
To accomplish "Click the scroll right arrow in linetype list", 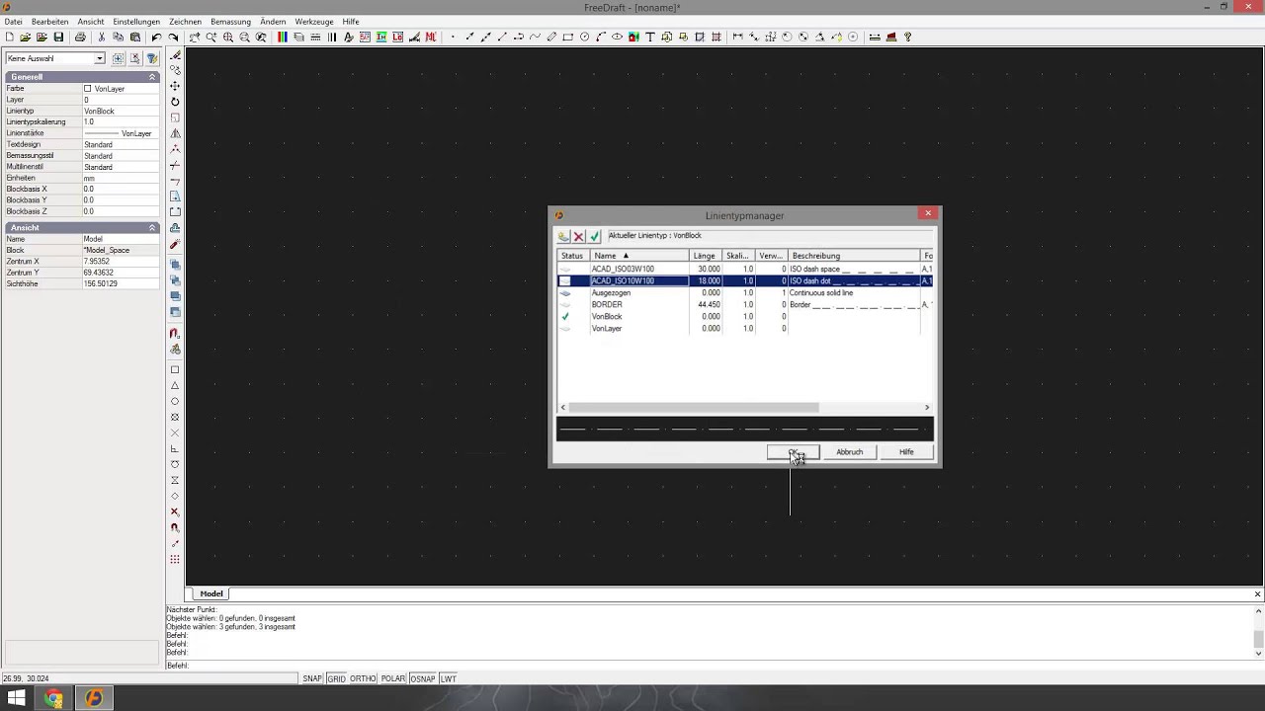I will click(927, 407).
